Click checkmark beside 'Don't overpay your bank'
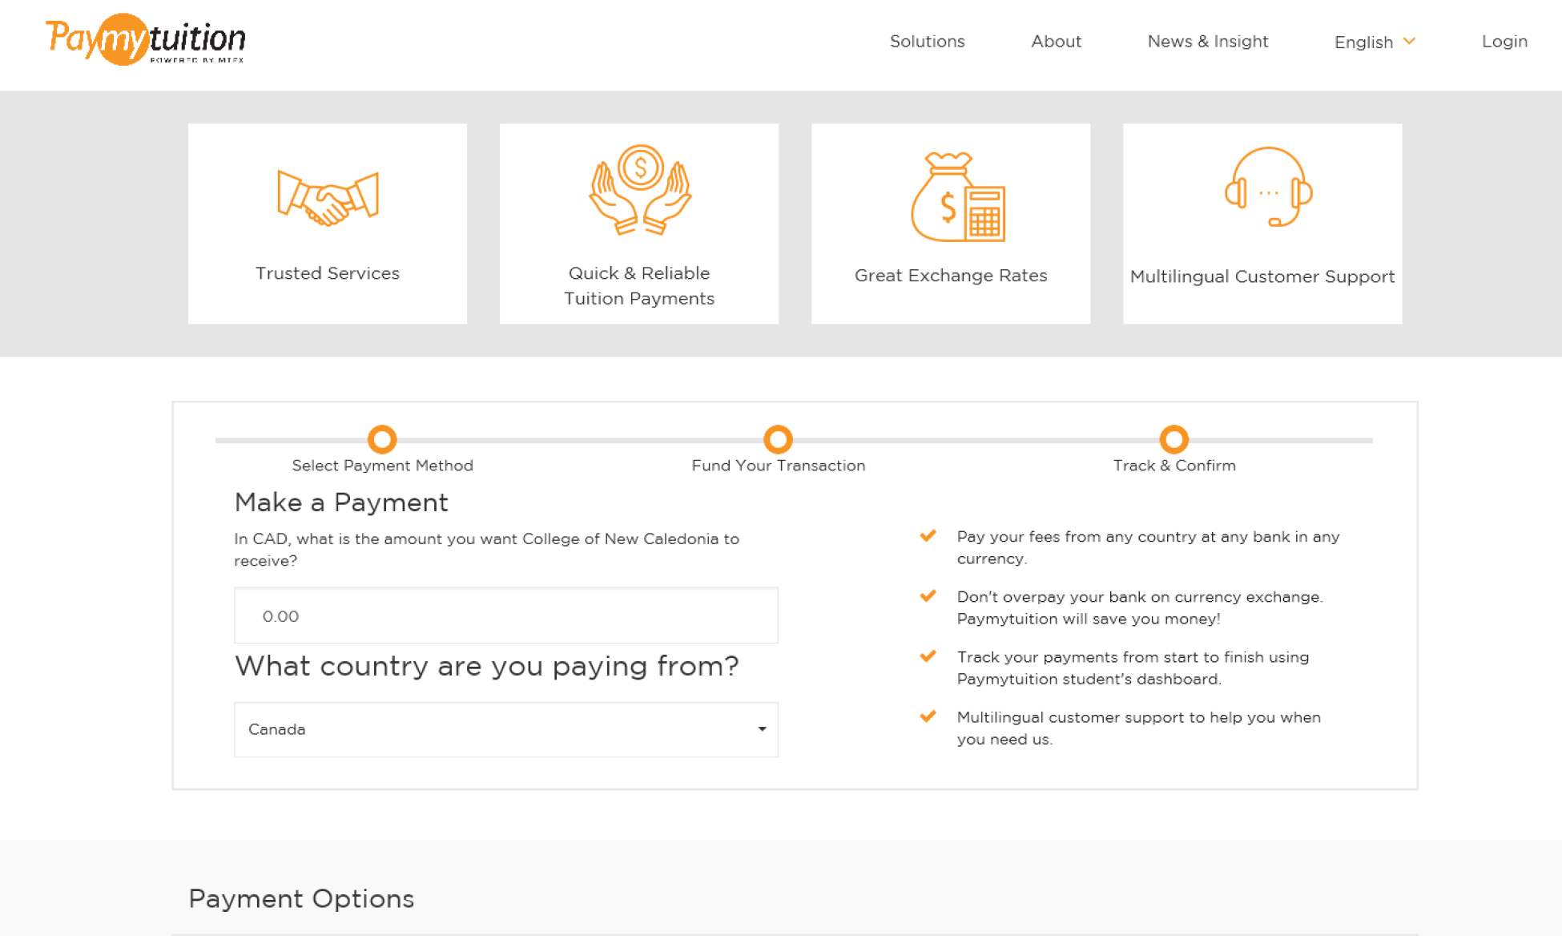 click(928, 596)
